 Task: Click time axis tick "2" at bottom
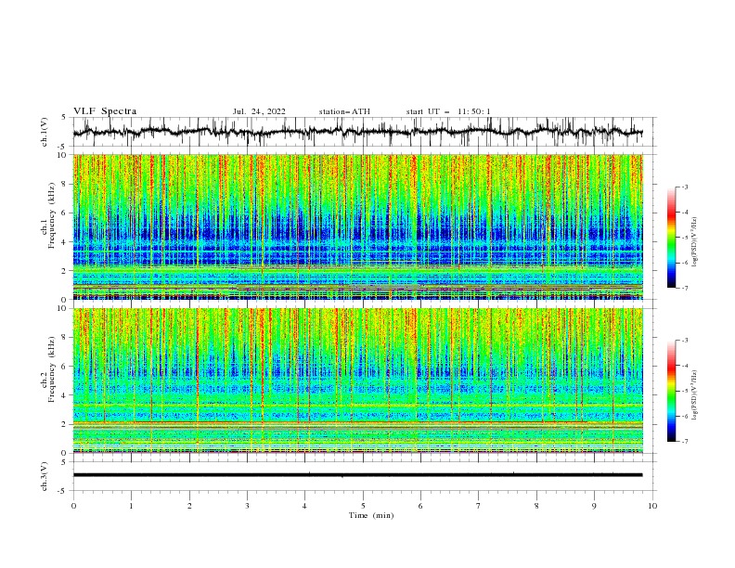coord(189,506)
